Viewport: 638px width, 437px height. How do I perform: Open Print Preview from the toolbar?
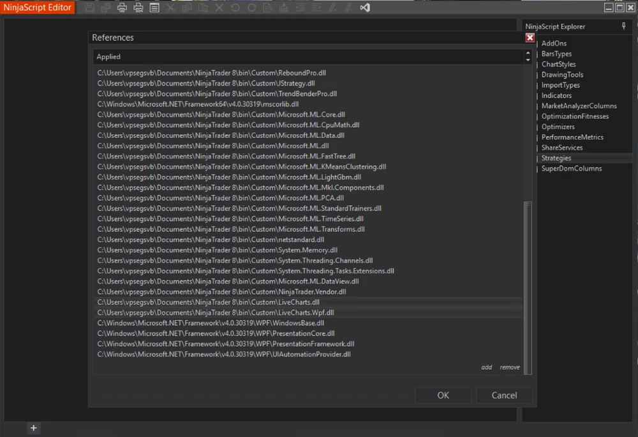tap(138, 8)
